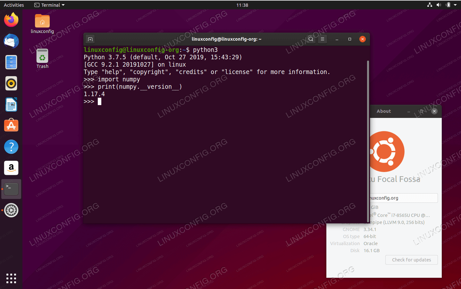Open Settings gear in the dock

pos(11,210)
